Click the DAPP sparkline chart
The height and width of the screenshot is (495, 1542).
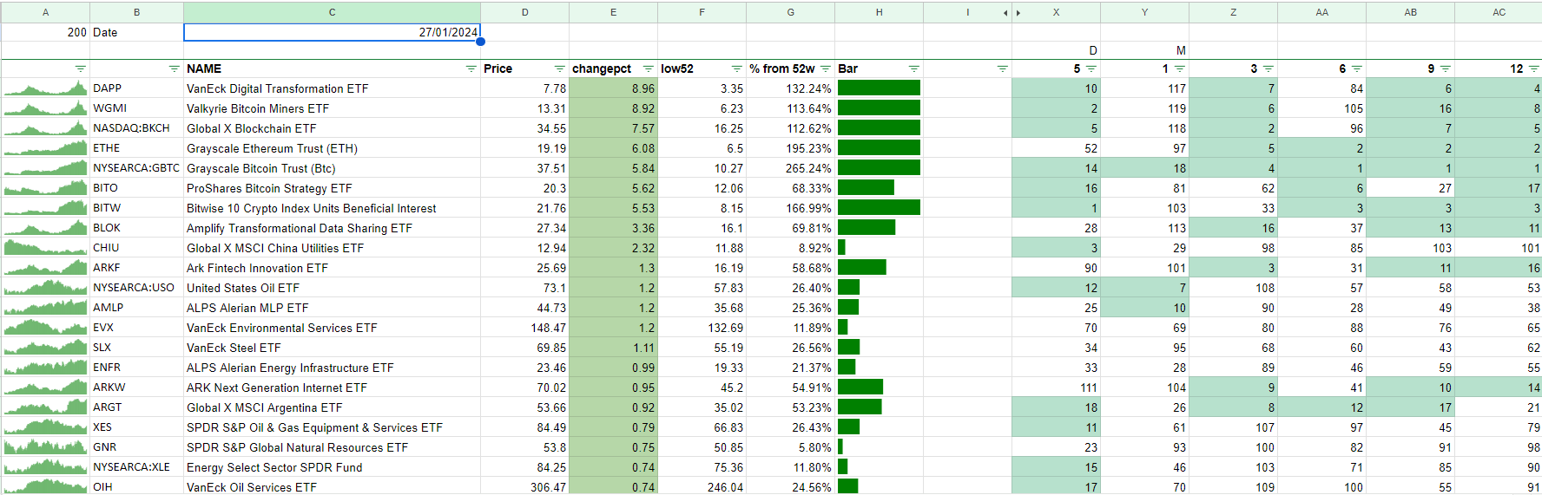45,88
